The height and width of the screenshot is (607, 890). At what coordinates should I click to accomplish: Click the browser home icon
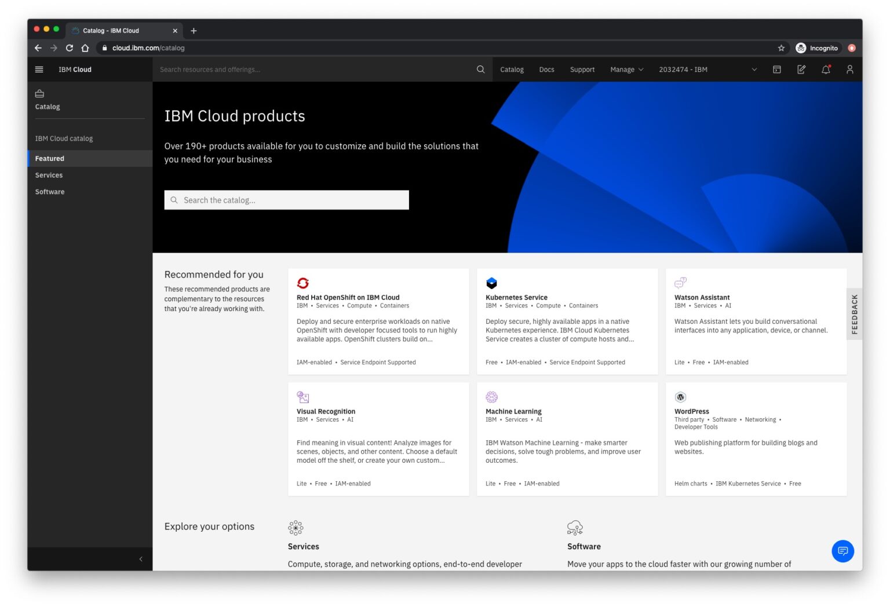point(85,48)
